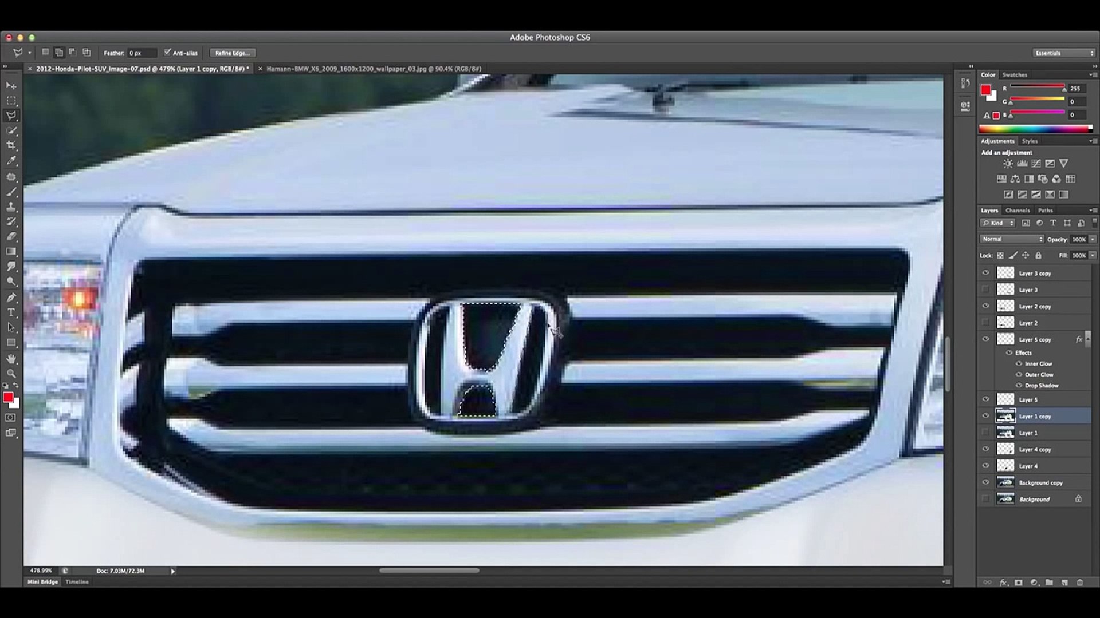Select the Path Selection tool
The image size is (1100, 618).
pyautogui.click(x=11, y=327)
